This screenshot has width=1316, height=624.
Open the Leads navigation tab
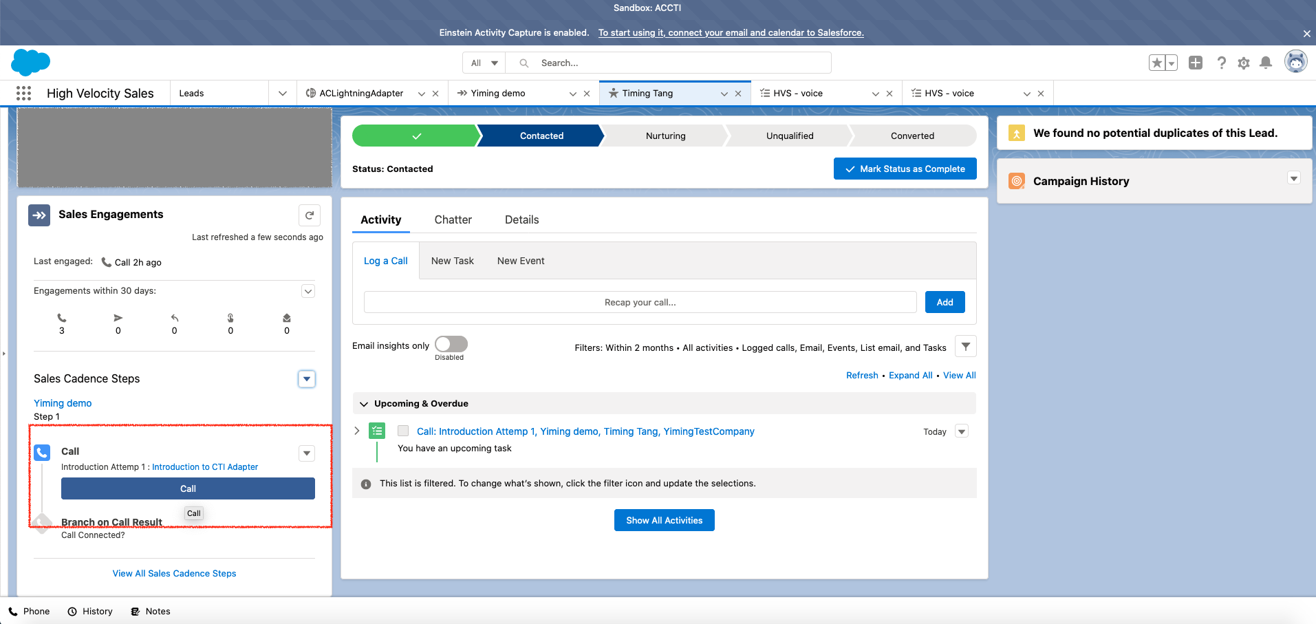219,93
